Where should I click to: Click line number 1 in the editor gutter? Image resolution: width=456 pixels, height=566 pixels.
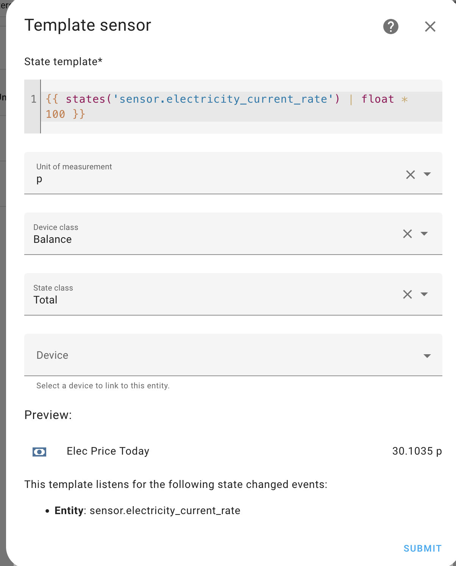coord(33,99)
